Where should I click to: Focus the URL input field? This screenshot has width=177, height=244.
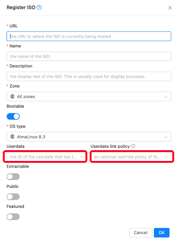tap(89, 36)
